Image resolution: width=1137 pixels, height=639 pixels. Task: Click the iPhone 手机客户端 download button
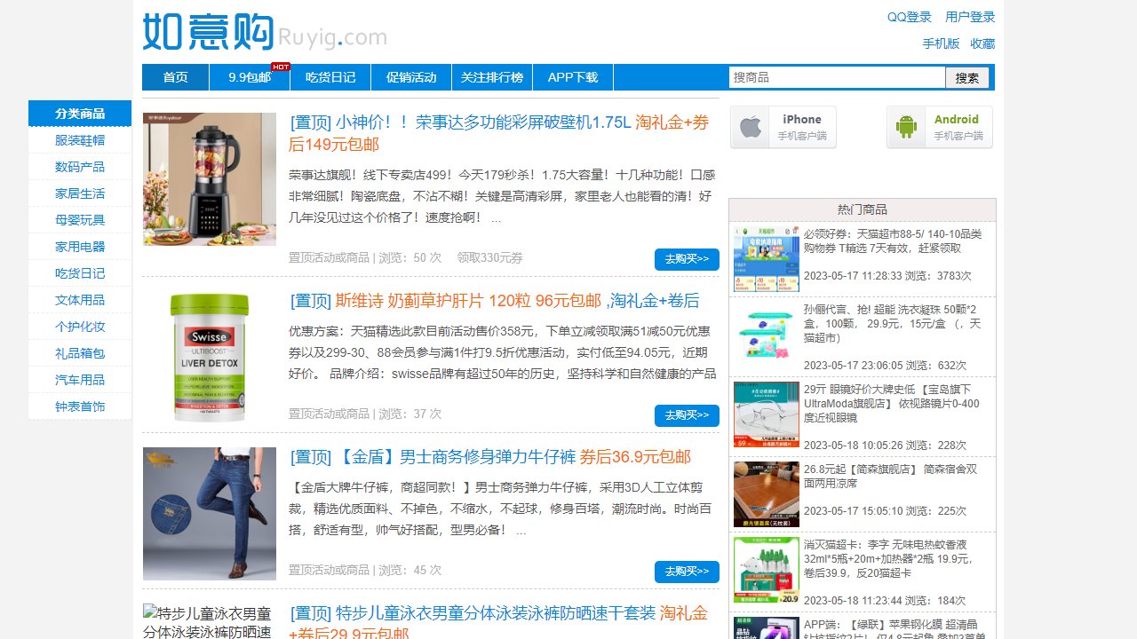pos(783,128)
